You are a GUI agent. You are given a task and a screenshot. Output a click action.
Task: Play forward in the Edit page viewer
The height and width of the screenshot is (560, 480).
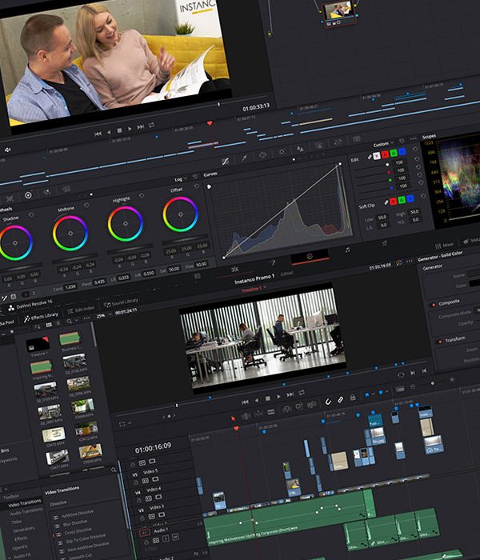tap(278, 396)
